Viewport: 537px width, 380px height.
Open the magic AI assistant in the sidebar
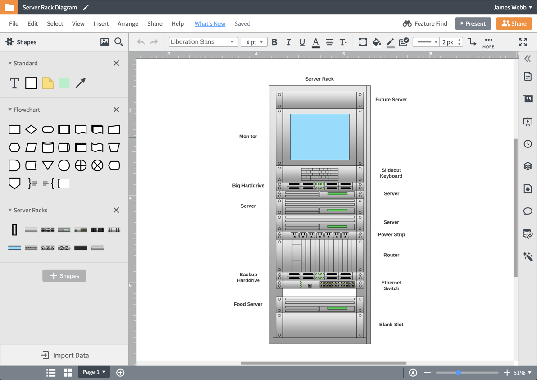tap(528, 256)
